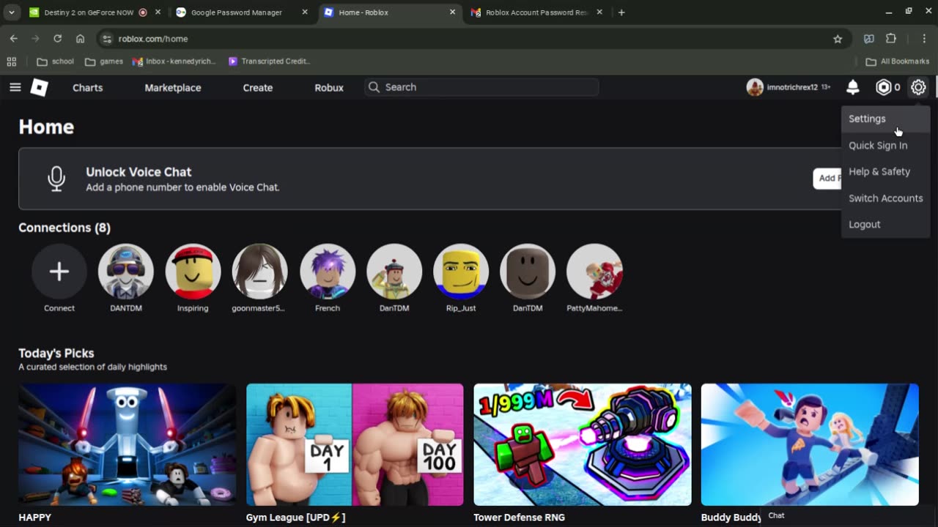Open the browser extensions puzzle icon
Screen dimensions: 938x527
click(x=891, y=39)
